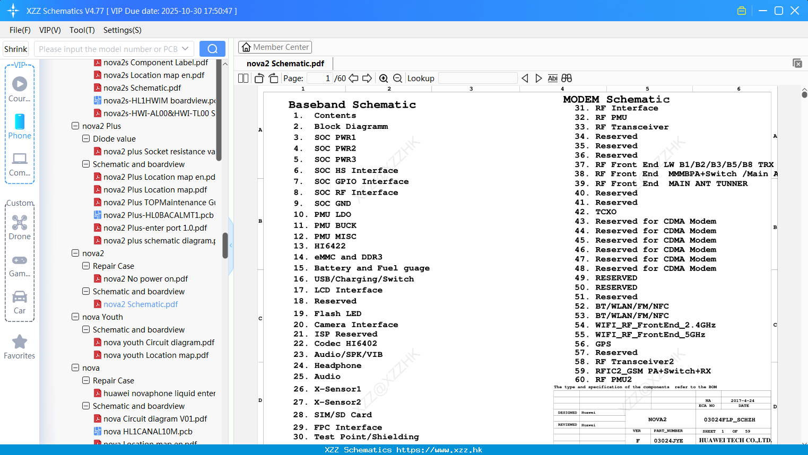Go to previous page arrow

pos(353,78)
